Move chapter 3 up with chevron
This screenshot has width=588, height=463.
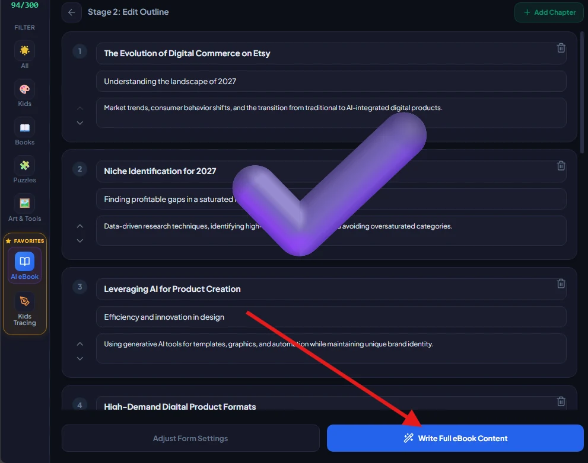(x=80, y=344)
